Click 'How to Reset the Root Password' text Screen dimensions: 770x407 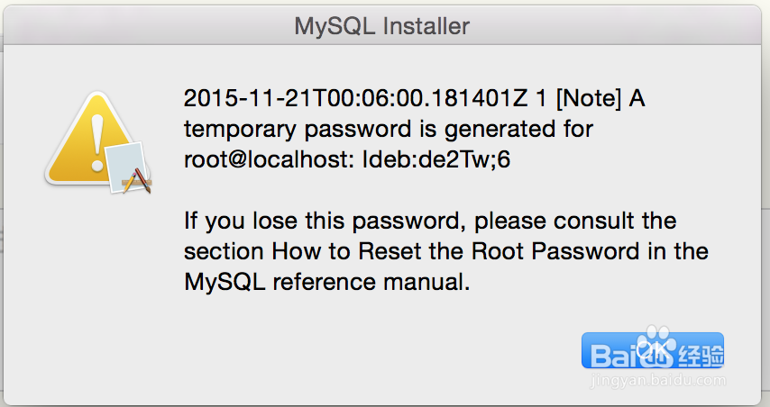[455, 251]
